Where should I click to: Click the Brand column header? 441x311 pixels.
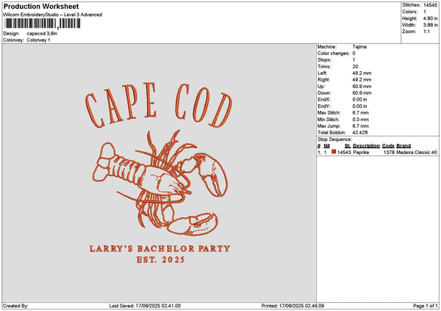point(404,146)
